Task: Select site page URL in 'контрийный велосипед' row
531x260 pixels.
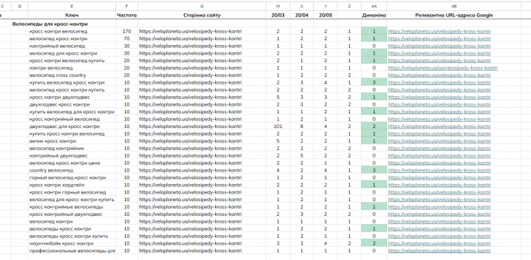Action: (x=202, y=46)
